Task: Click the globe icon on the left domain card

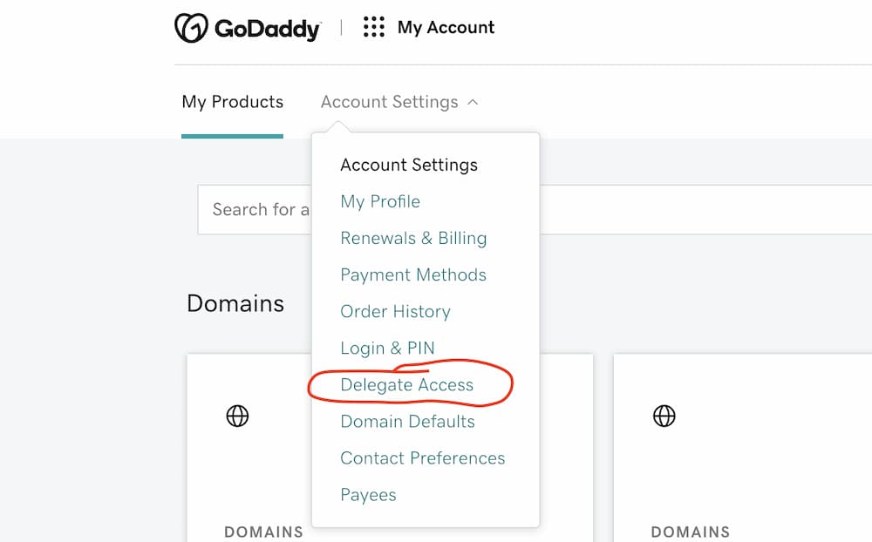Action: [x=237, y=416]
